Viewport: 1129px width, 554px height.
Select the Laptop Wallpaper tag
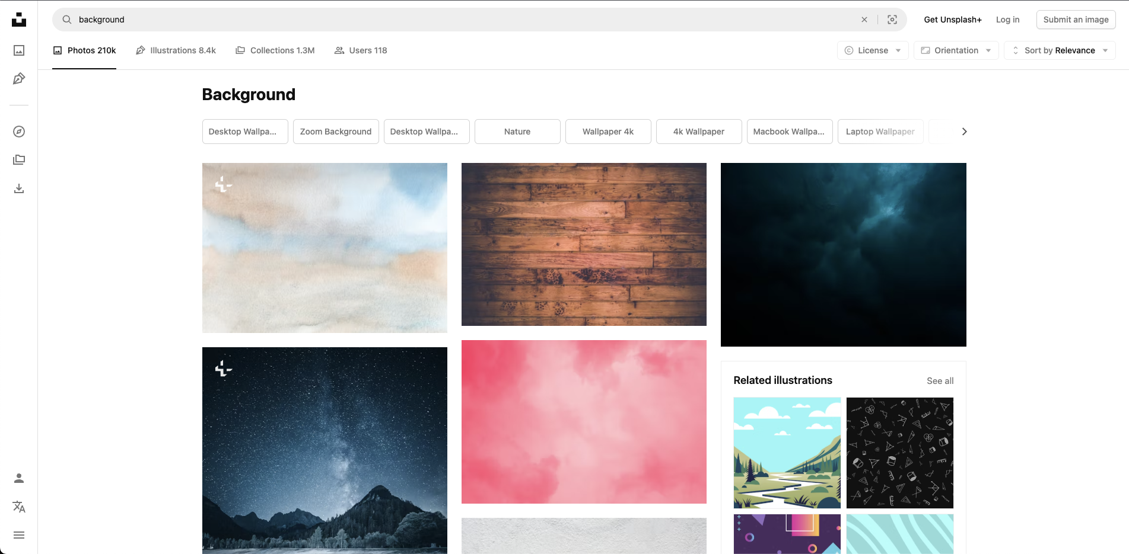[x=880, y=132]
